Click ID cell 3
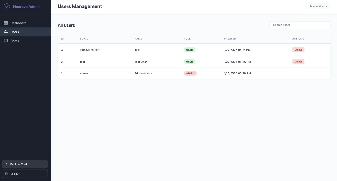This screenshot has height=181, width=337. (x=62, y=50)
